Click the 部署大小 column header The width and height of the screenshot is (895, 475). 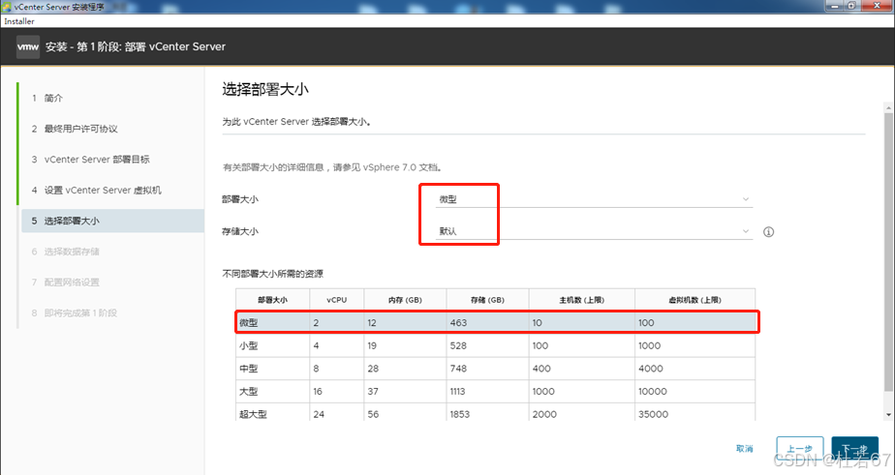coord(272,300)
